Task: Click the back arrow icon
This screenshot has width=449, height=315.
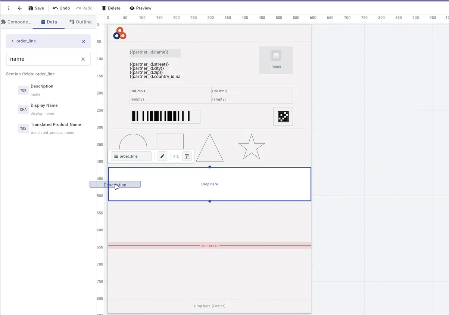Action: pos(19,8)
